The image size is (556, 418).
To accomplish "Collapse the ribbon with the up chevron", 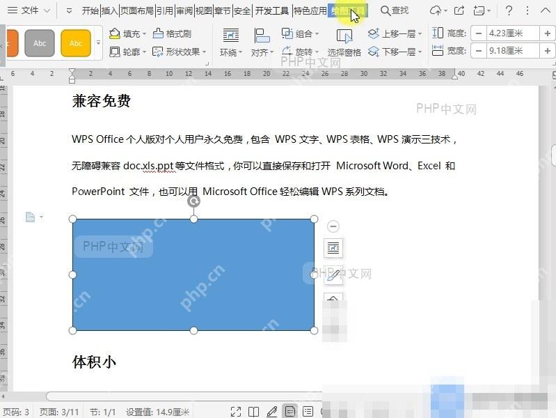I will point(546,10).
